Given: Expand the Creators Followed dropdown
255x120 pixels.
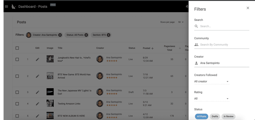Looking at the screenshot, I should point(212,82).
